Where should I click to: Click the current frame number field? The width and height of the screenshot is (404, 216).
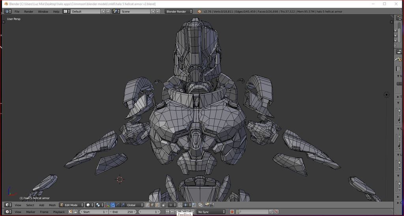150,212
